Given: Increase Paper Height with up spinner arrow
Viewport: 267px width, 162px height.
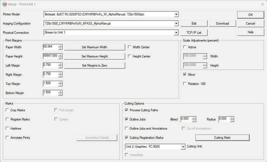Looking at the screenshot, I should (x=60, y=55).
